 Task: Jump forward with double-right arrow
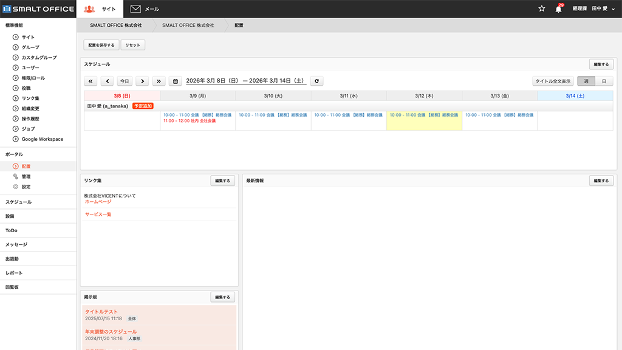[159, 81]
